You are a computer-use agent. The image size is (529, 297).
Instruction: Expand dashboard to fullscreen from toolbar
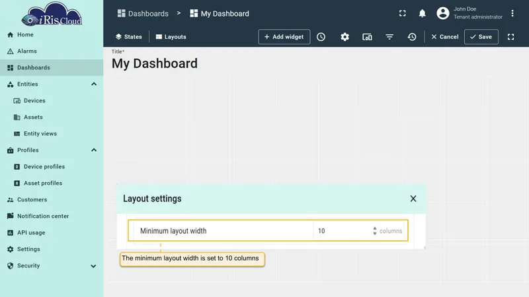click(510, 37)
